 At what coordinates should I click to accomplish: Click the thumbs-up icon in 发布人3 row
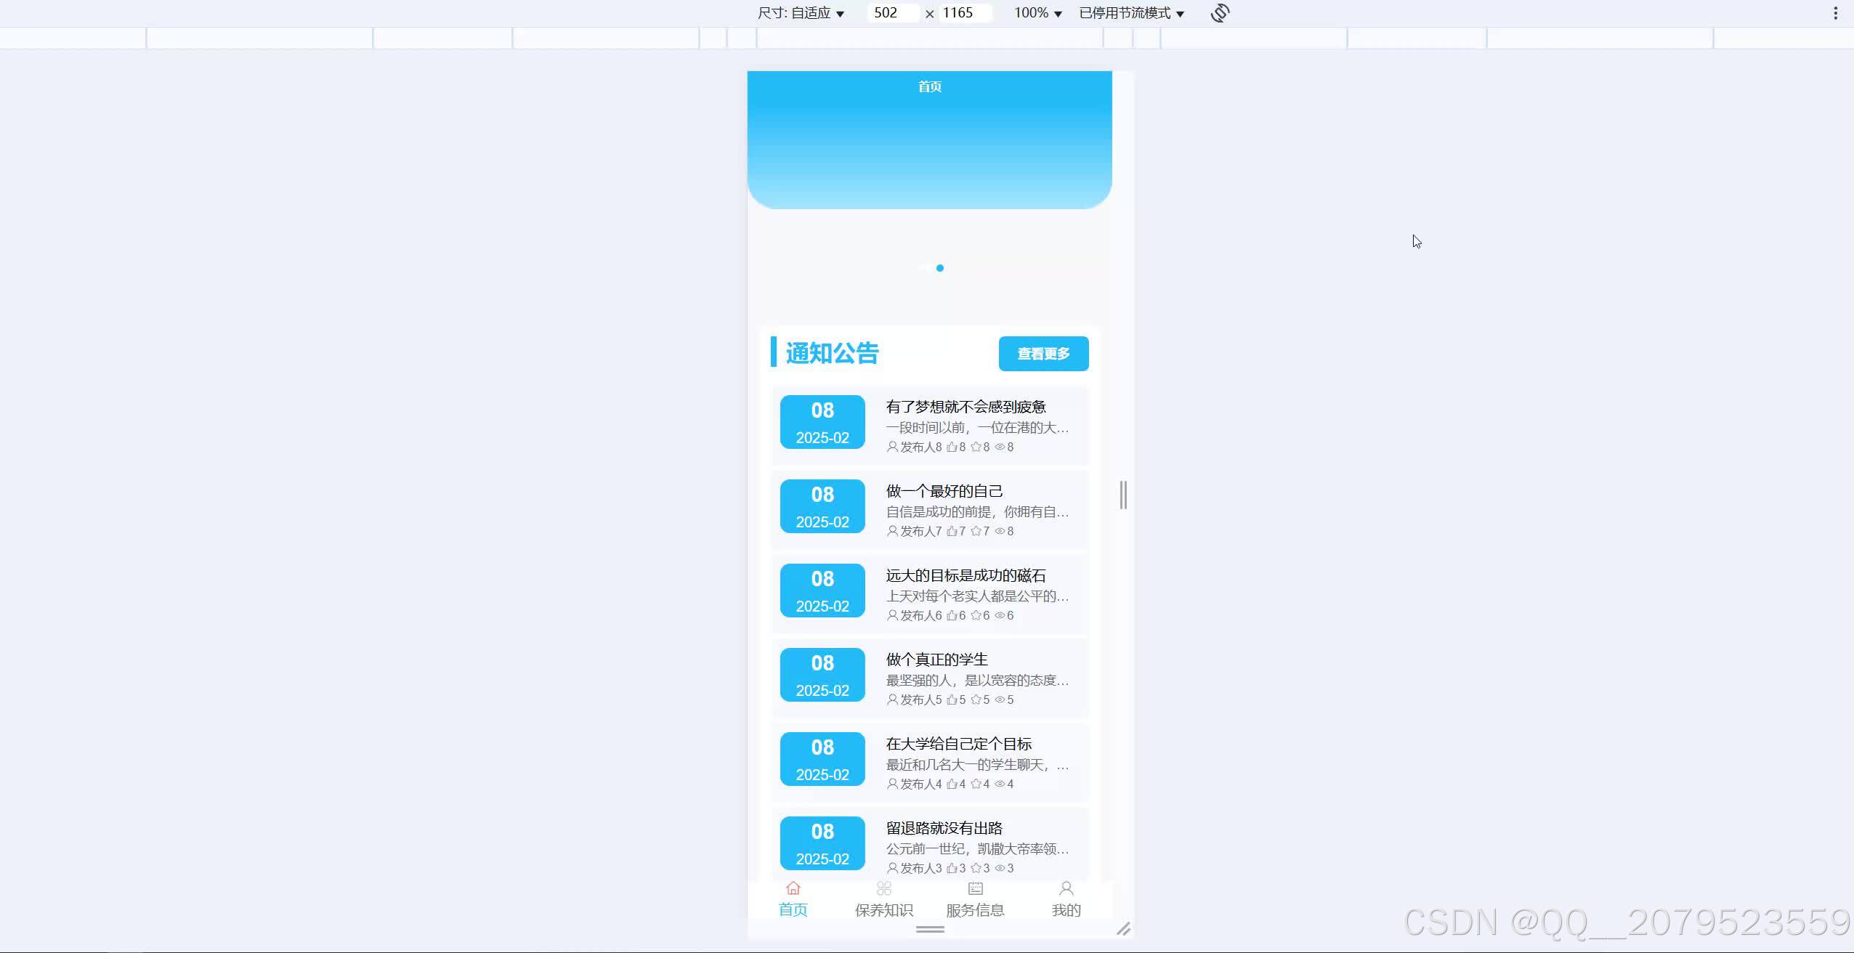tap(952, 868)
